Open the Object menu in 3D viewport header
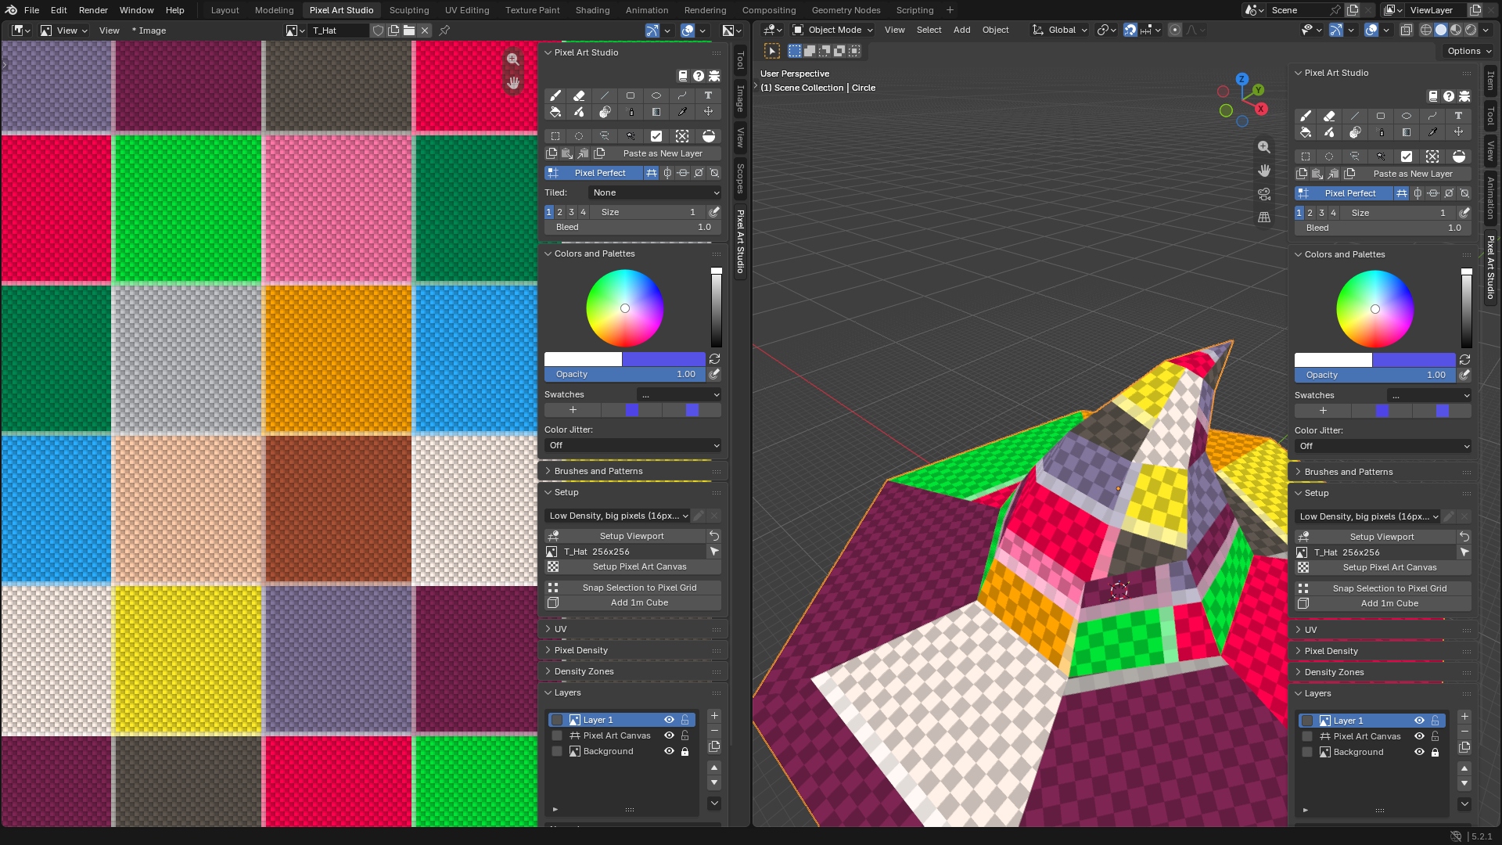 995,30
